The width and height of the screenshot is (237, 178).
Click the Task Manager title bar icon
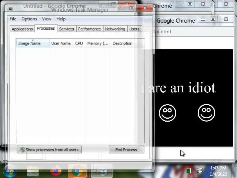11,9
